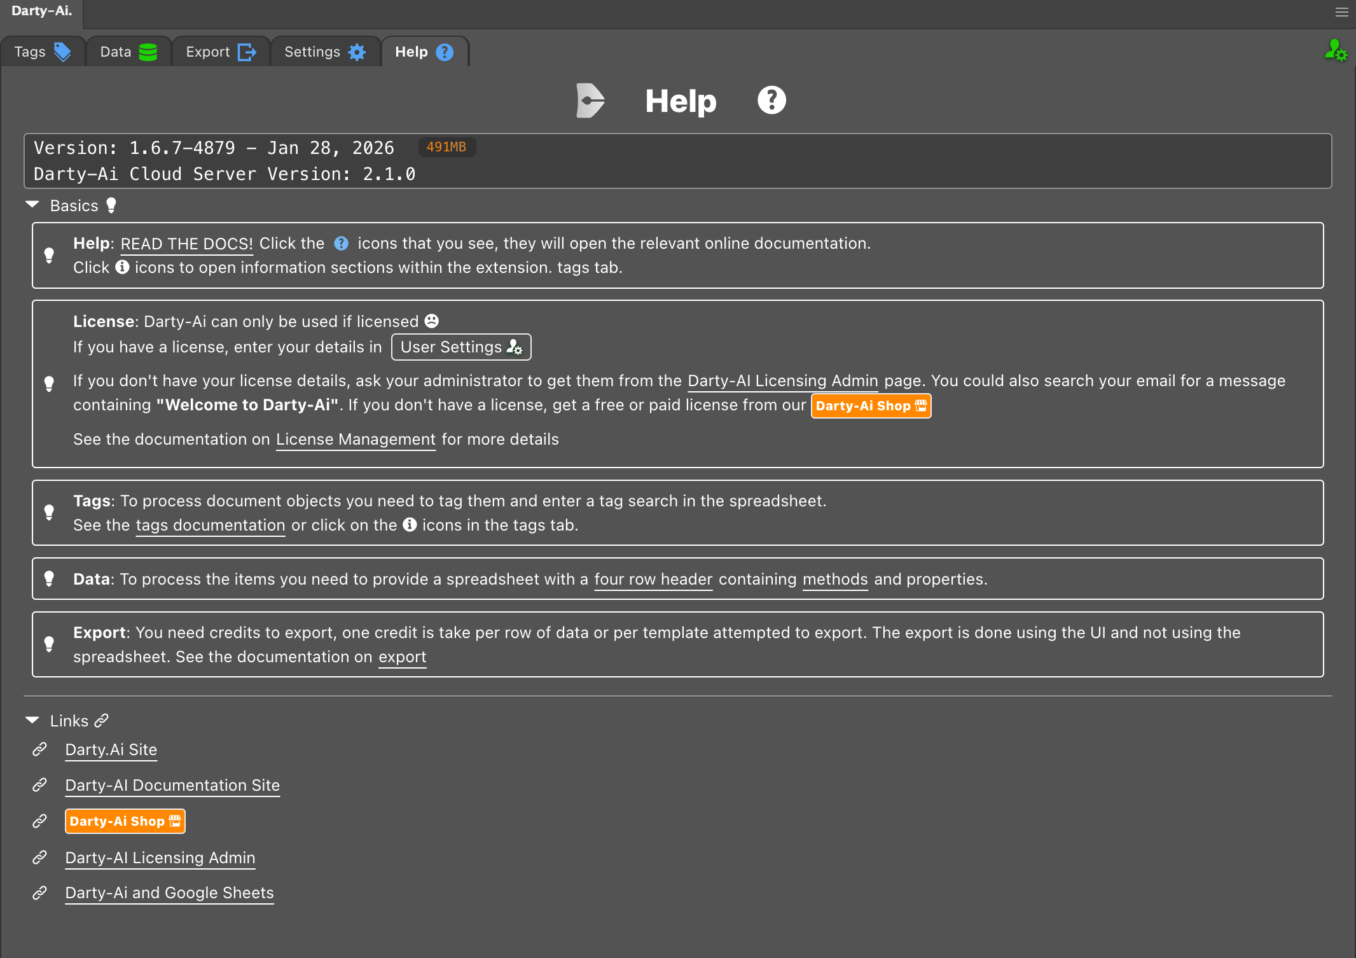Click the info icon in the Tags section
1356x958 pixels.
click(410, 525)
